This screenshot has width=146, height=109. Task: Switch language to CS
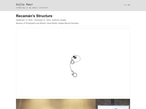(x=125, y=5)
